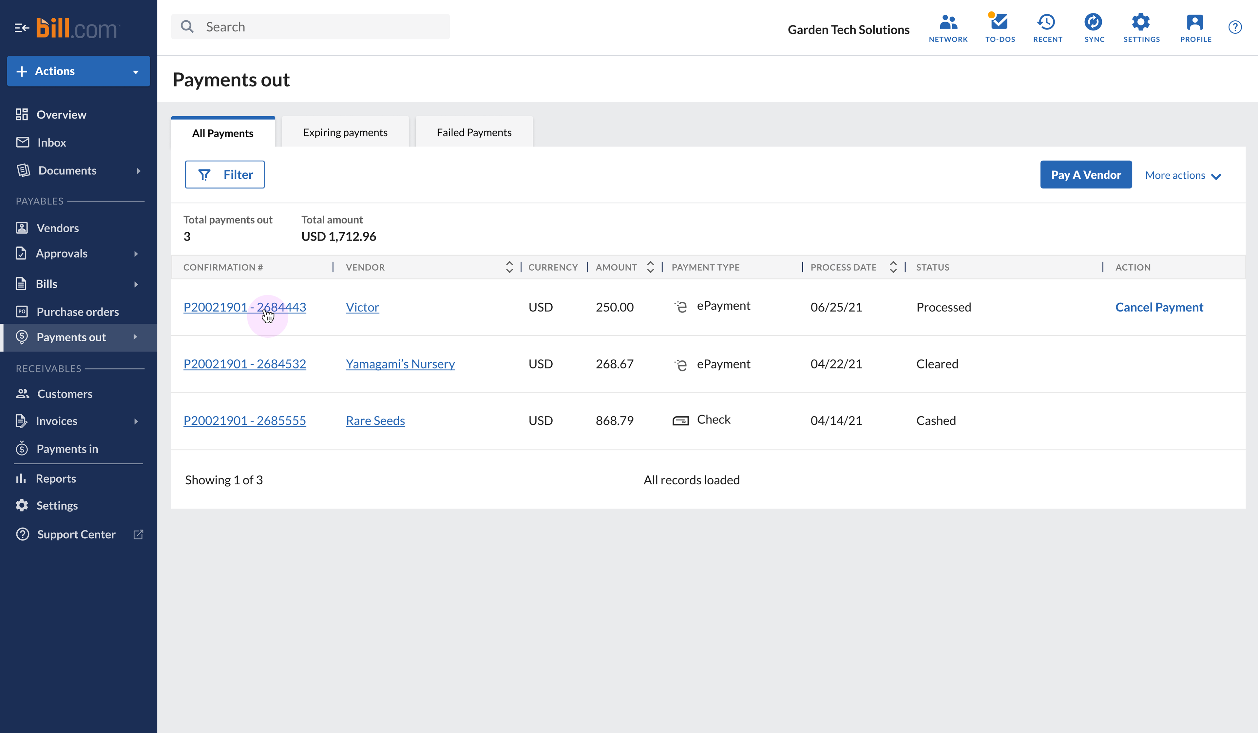Expand the Bills submenu arrow
Viewport: 1258px width, 733px height.
pyautogui.click(x=136, y=284)
